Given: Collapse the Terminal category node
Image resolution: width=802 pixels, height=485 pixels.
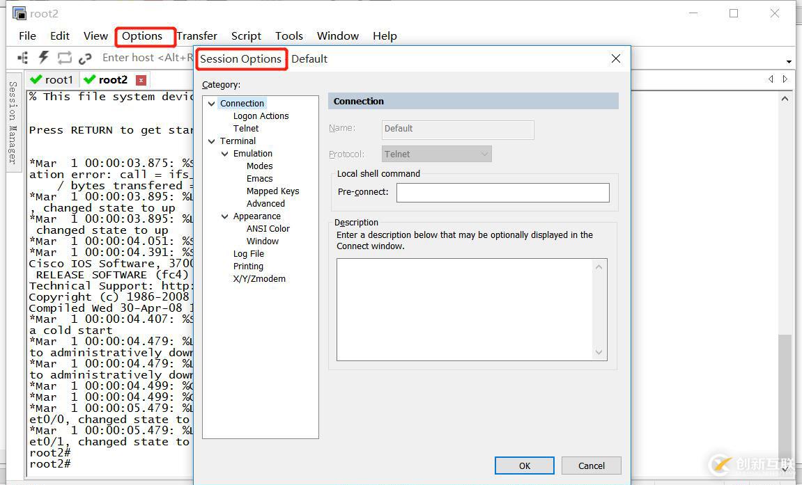Looking at the screenshot, I should coord(211,141).
